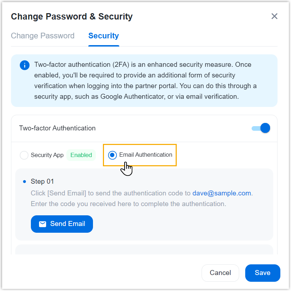The image size is (291, 291).
Task: Click the envelope icon on Send Email
Action: coord(43,224)
